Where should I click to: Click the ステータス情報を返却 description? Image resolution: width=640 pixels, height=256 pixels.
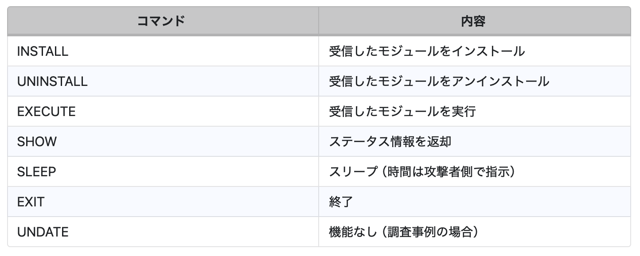coord(390,142)
